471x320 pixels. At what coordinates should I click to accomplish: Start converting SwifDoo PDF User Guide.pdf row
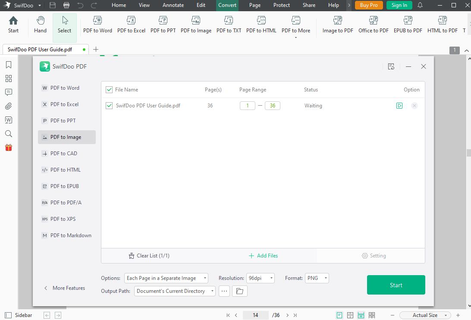click(399, 106)
